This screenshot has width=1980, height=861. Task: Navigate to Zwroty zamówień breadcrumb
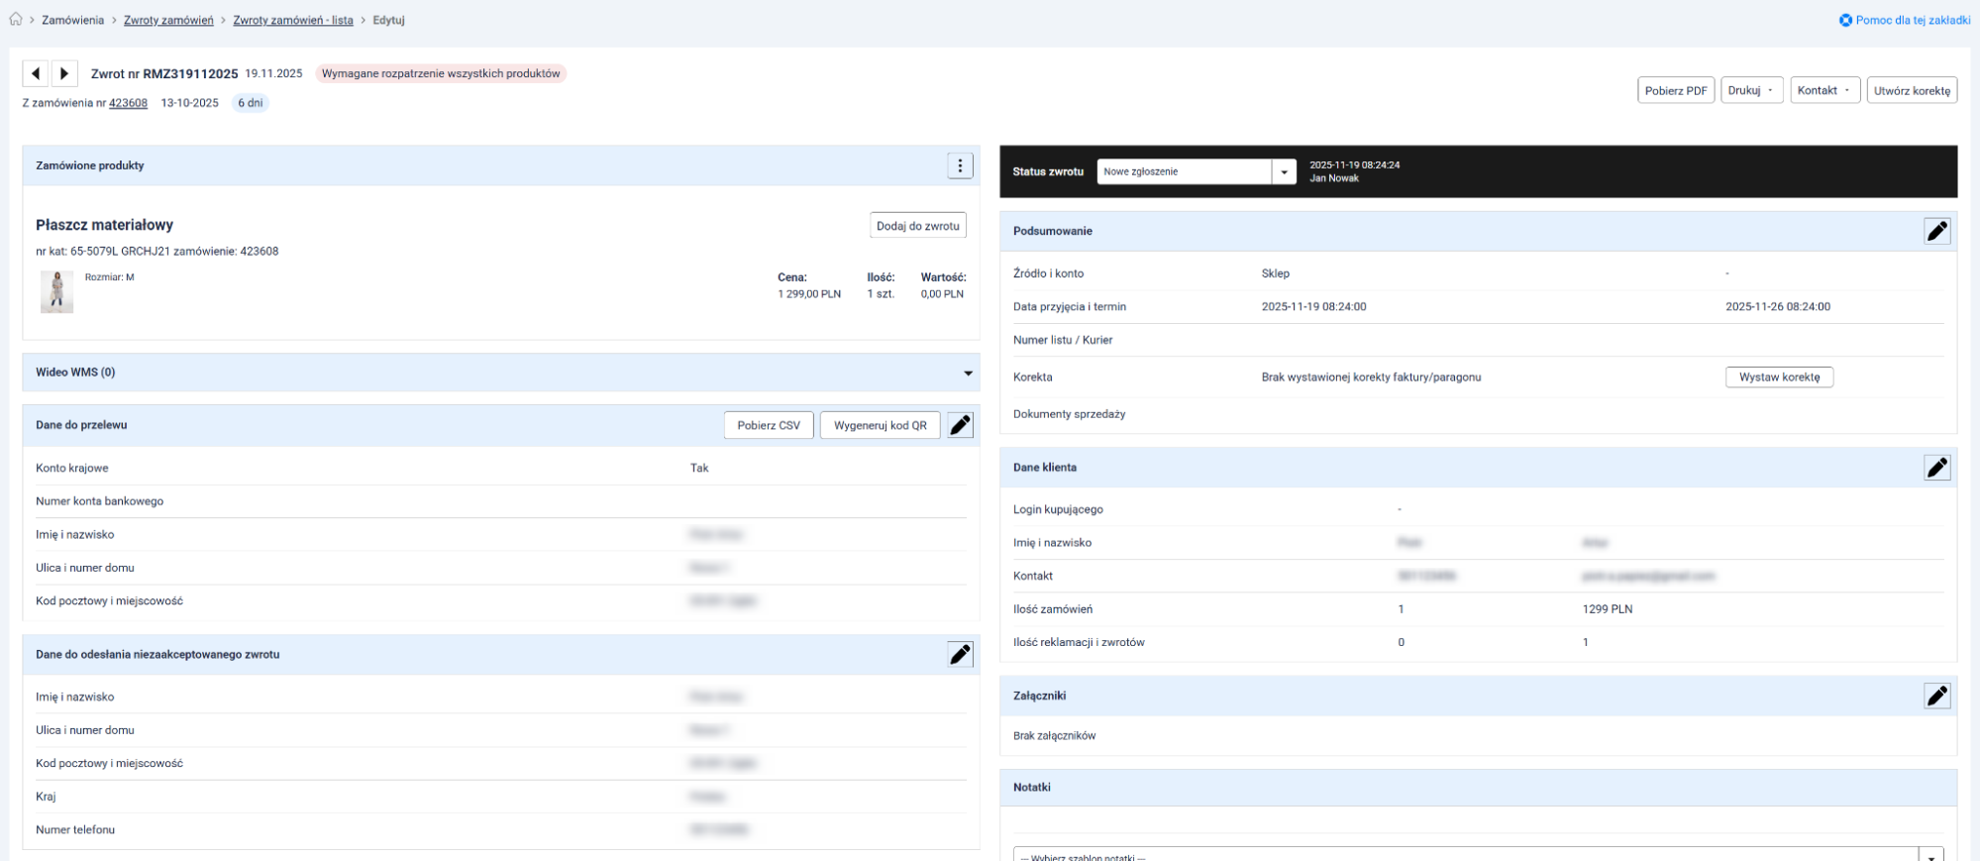tap(168, 20)
